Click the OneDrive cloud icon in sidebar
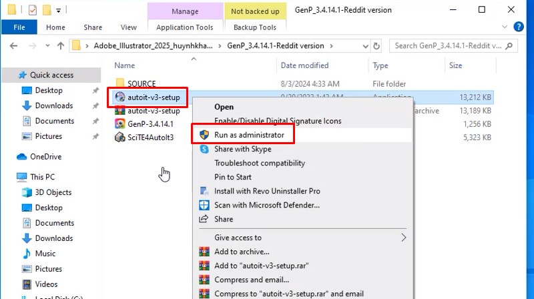This screenshot has height=299, width=534. (22, 157)
